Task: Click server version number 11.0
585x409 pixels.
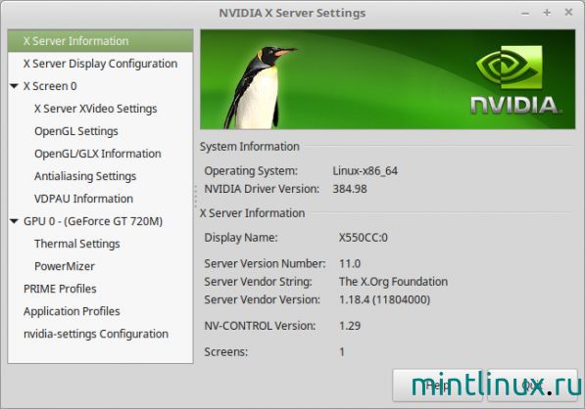Action: [350, 264]
